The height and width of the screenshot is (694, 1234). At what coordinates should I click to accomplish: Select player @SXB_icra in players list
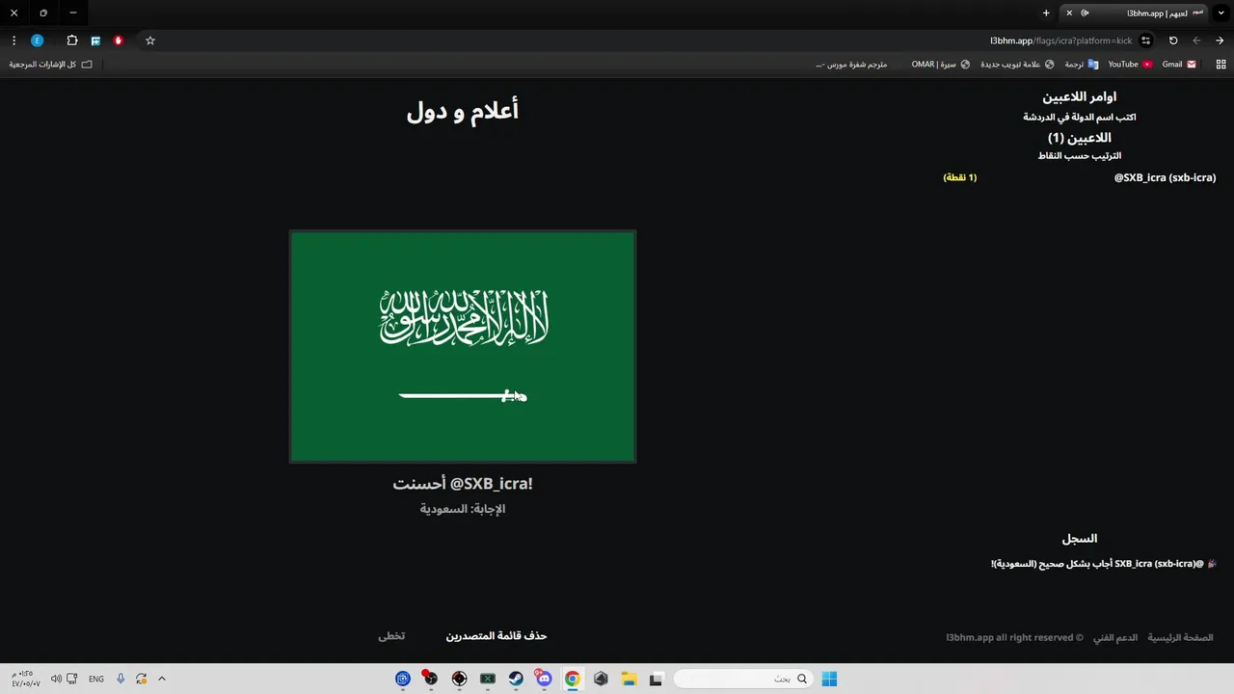point(1165,177)
